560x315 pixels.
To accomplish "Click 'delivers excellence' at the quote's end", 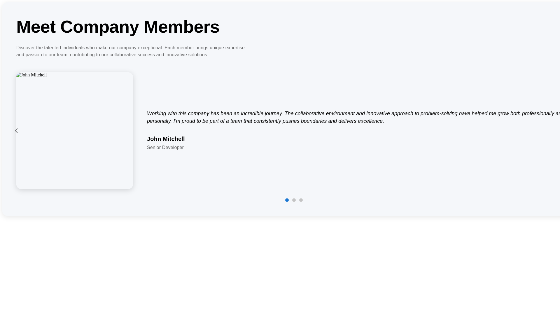I will tap(361, 121).
